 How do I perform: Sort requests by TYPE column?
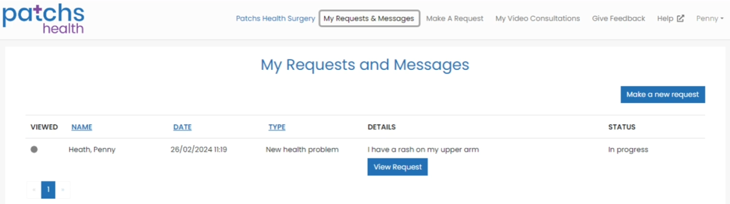(x=277, y=127)
